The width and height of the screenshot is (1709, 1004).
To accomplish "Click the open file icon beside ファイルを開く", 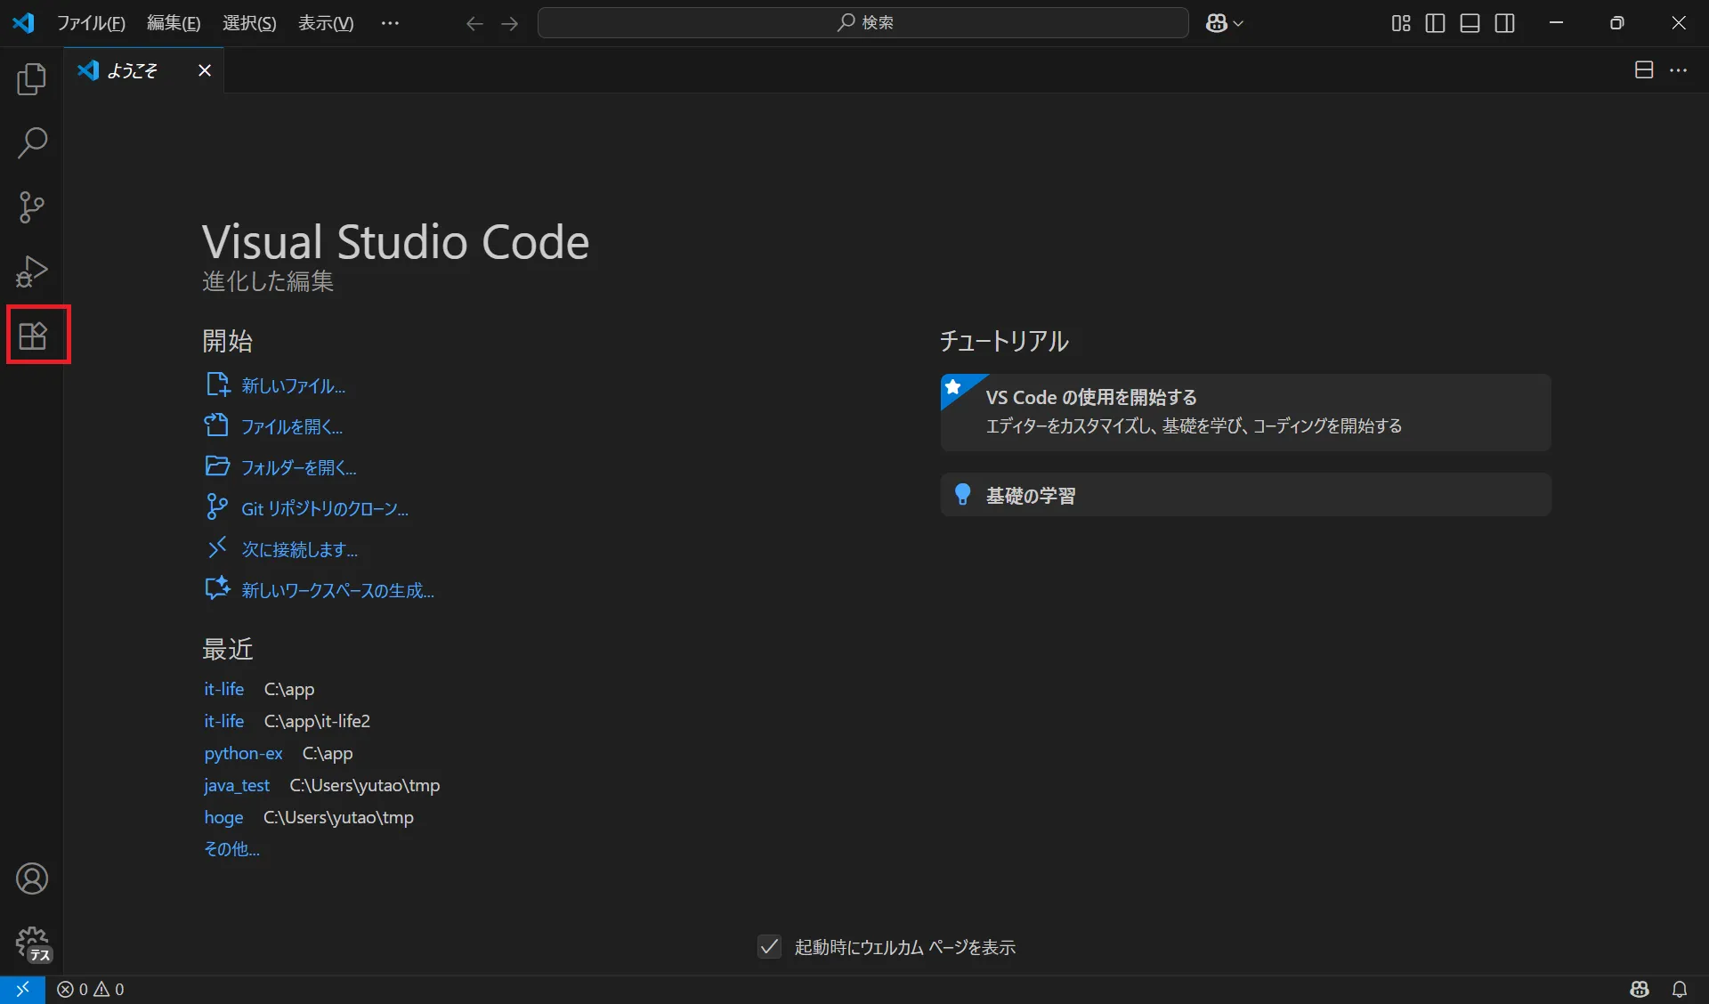I will tap(216, 425).
